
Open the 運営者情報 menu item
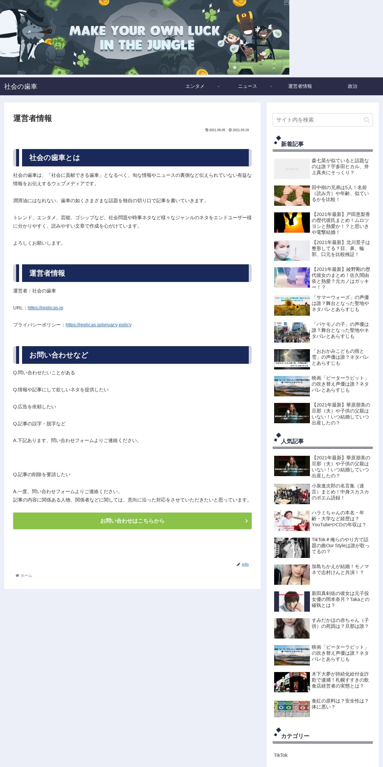click(x=300, y=86)
